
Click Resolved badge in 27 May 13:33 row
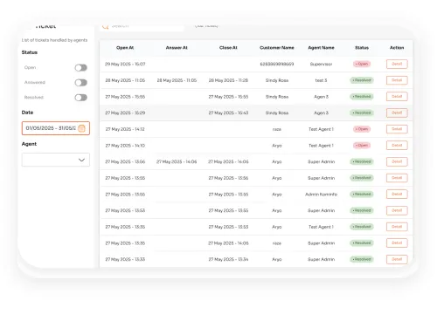pyautogui.click(x=362, y=259)
